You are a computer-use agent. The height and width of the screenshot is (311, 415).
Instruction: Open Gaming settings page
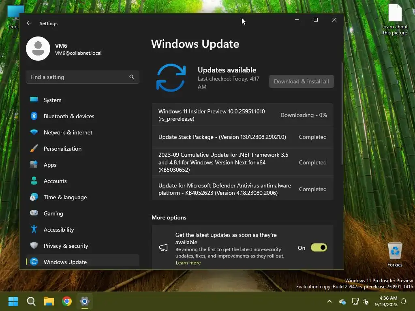coord(83,213)
